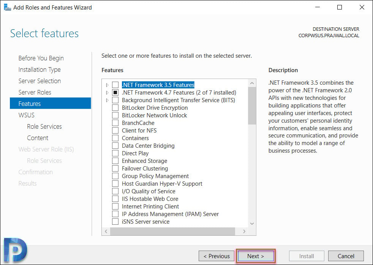
Task: Click the Previous button
Action: point(217,256)
